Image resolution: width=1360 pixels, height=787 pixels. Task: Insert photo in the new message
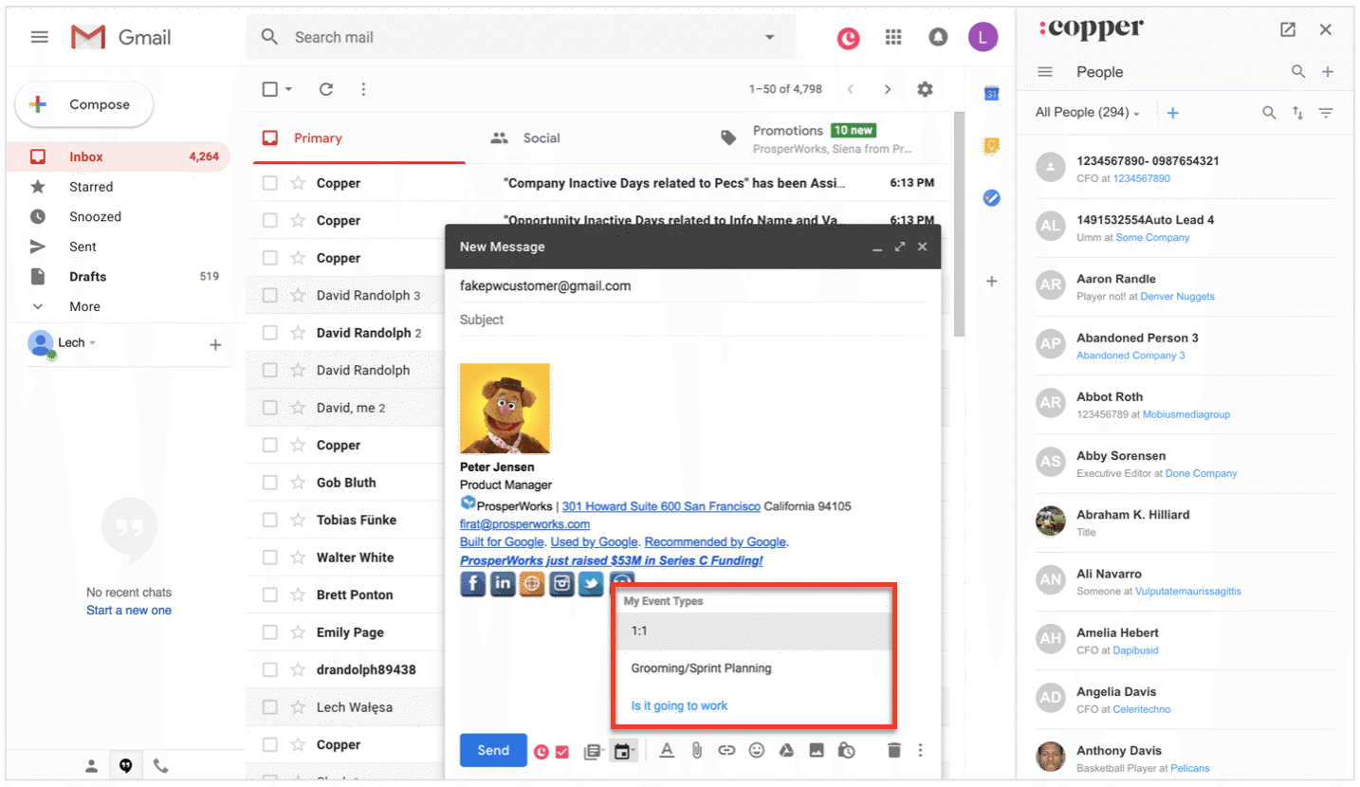click(x=817, y=751)
